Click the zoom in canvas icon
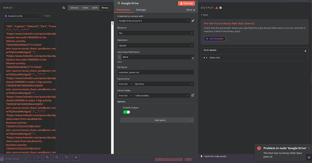The width and height of the screenshot is (312, 163). pyautogui.click(x=47, y=157)
